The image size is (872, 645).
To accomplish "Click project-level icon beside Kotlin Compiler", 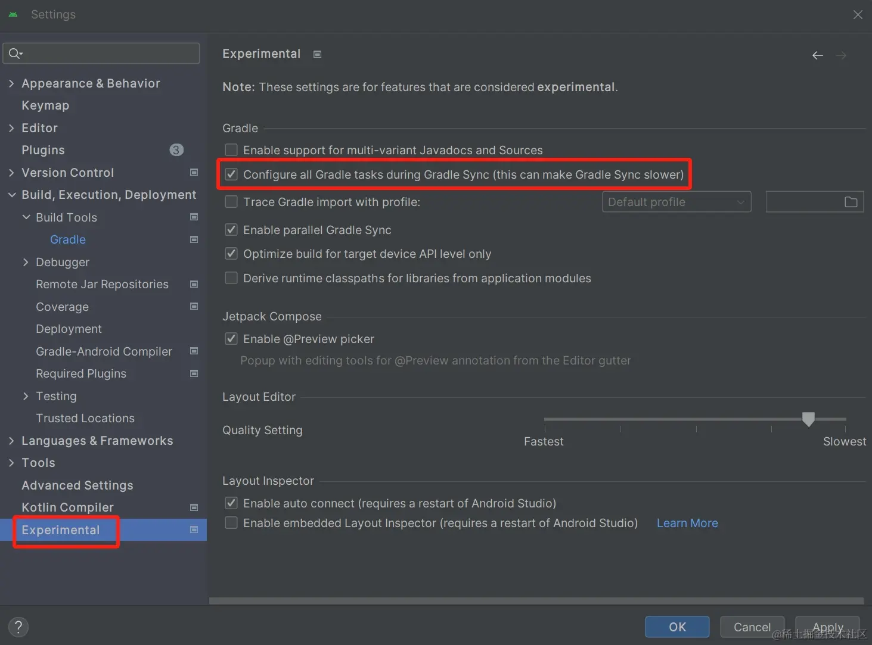I will 194,507.
